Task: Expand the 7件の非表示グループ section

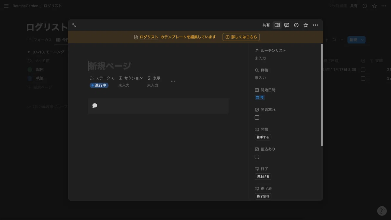Action: (x=48, y=107)
